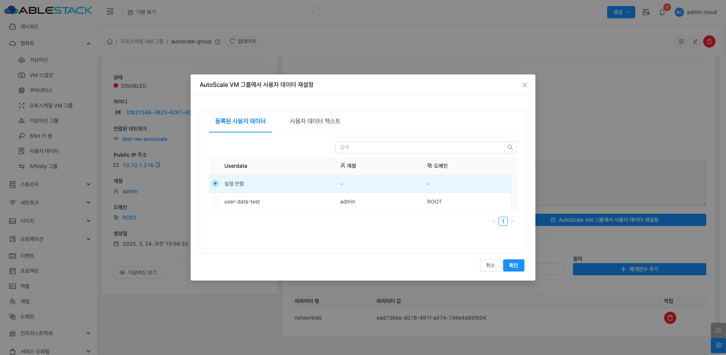
Task: Click the home breadcrumb icon
Action: pyautogui.click(x=110, y=41)
